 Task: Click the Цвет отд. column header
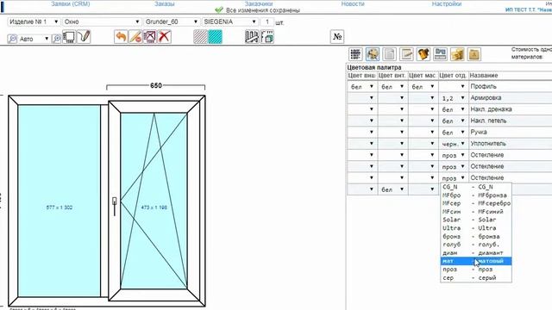tap(453, 76)
